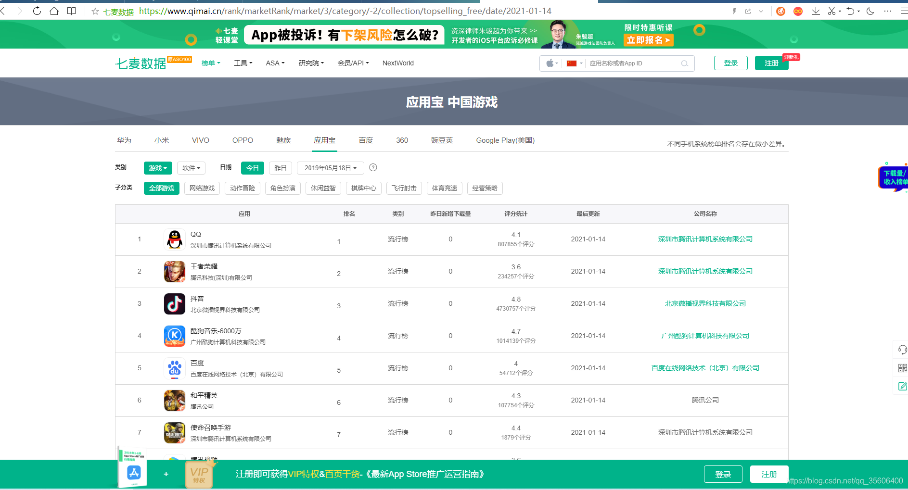Click the magnifier icon in search box

point(684,63)
